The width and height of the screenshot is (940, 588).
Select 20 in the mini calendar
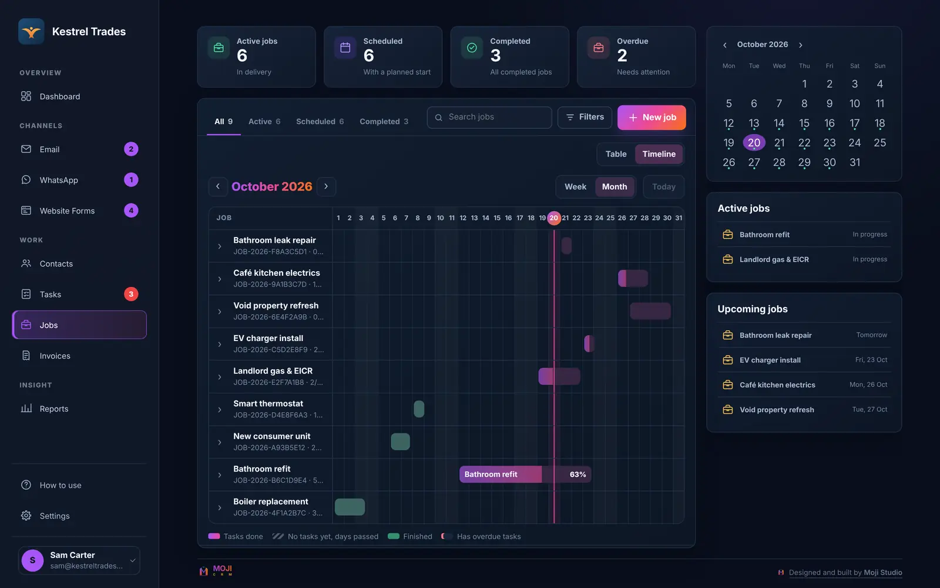pyautogui.click(x=754, y=143)
